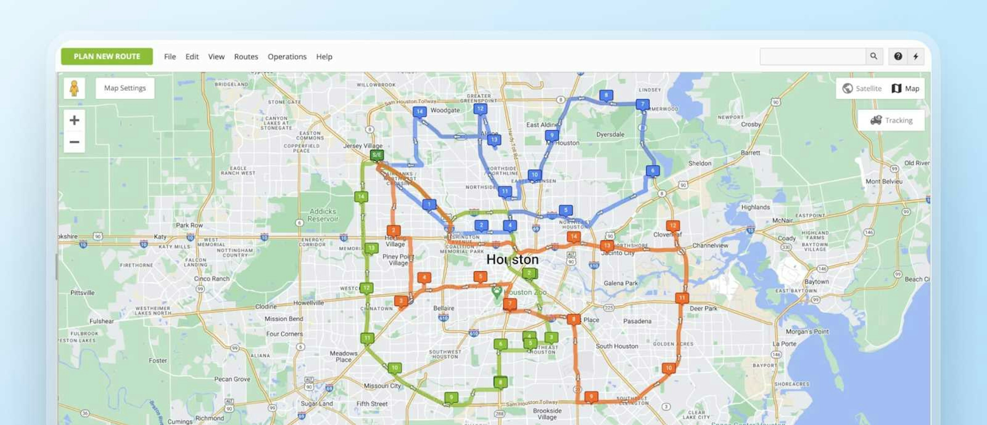
Task: Open the Routes menu
Action: click(x=246, y=56)
